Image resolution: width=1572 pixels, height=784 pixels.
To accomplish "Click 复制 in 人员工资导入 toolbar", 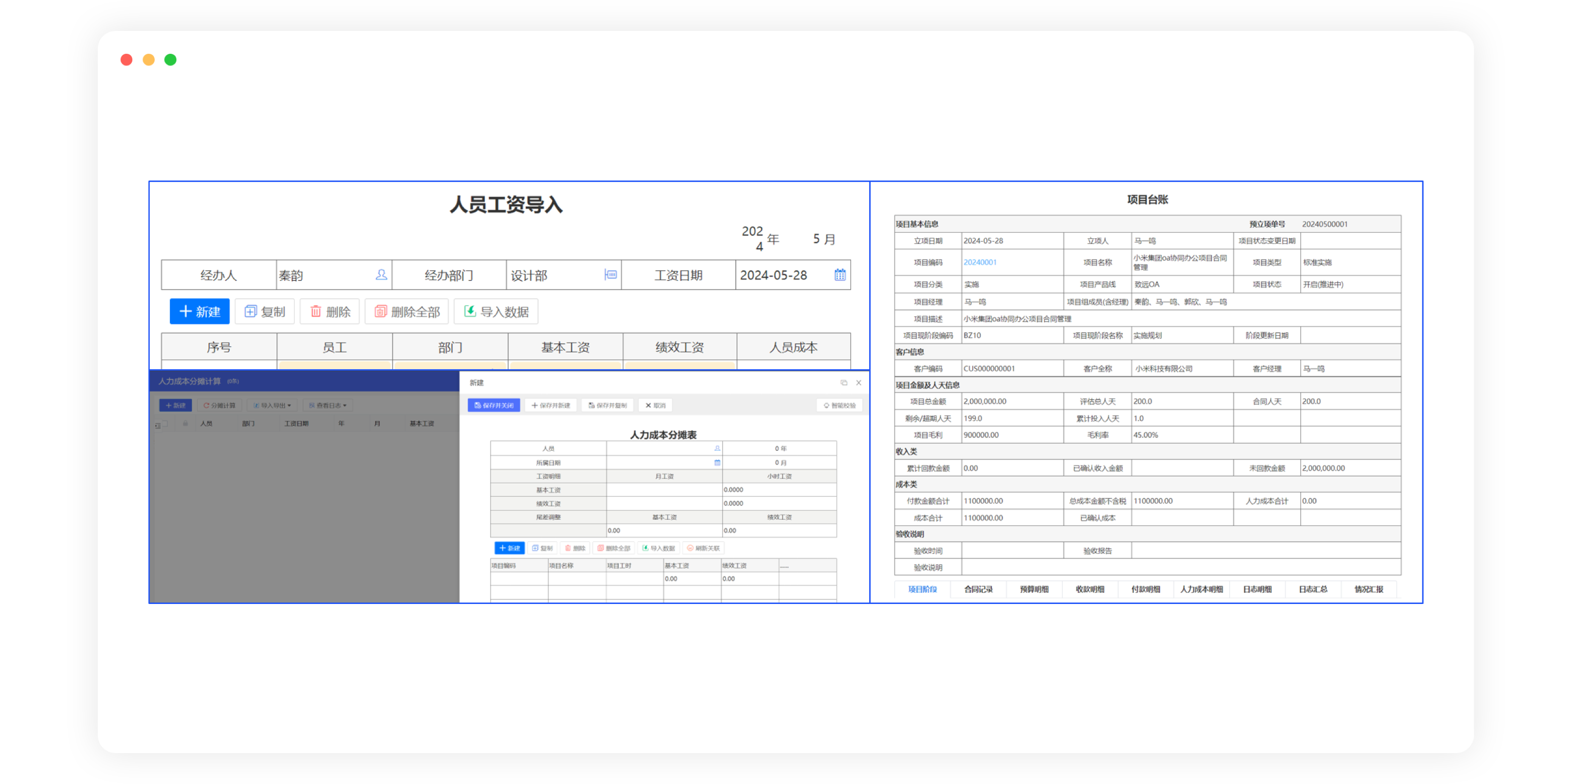I will point(265,312).
